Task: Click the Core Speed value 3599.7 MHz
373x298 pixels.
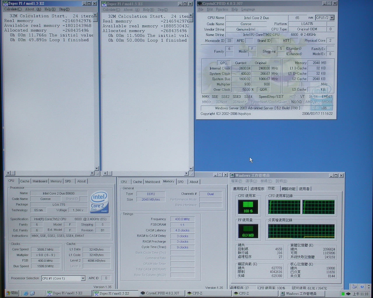Action: (x=45, y=249)
